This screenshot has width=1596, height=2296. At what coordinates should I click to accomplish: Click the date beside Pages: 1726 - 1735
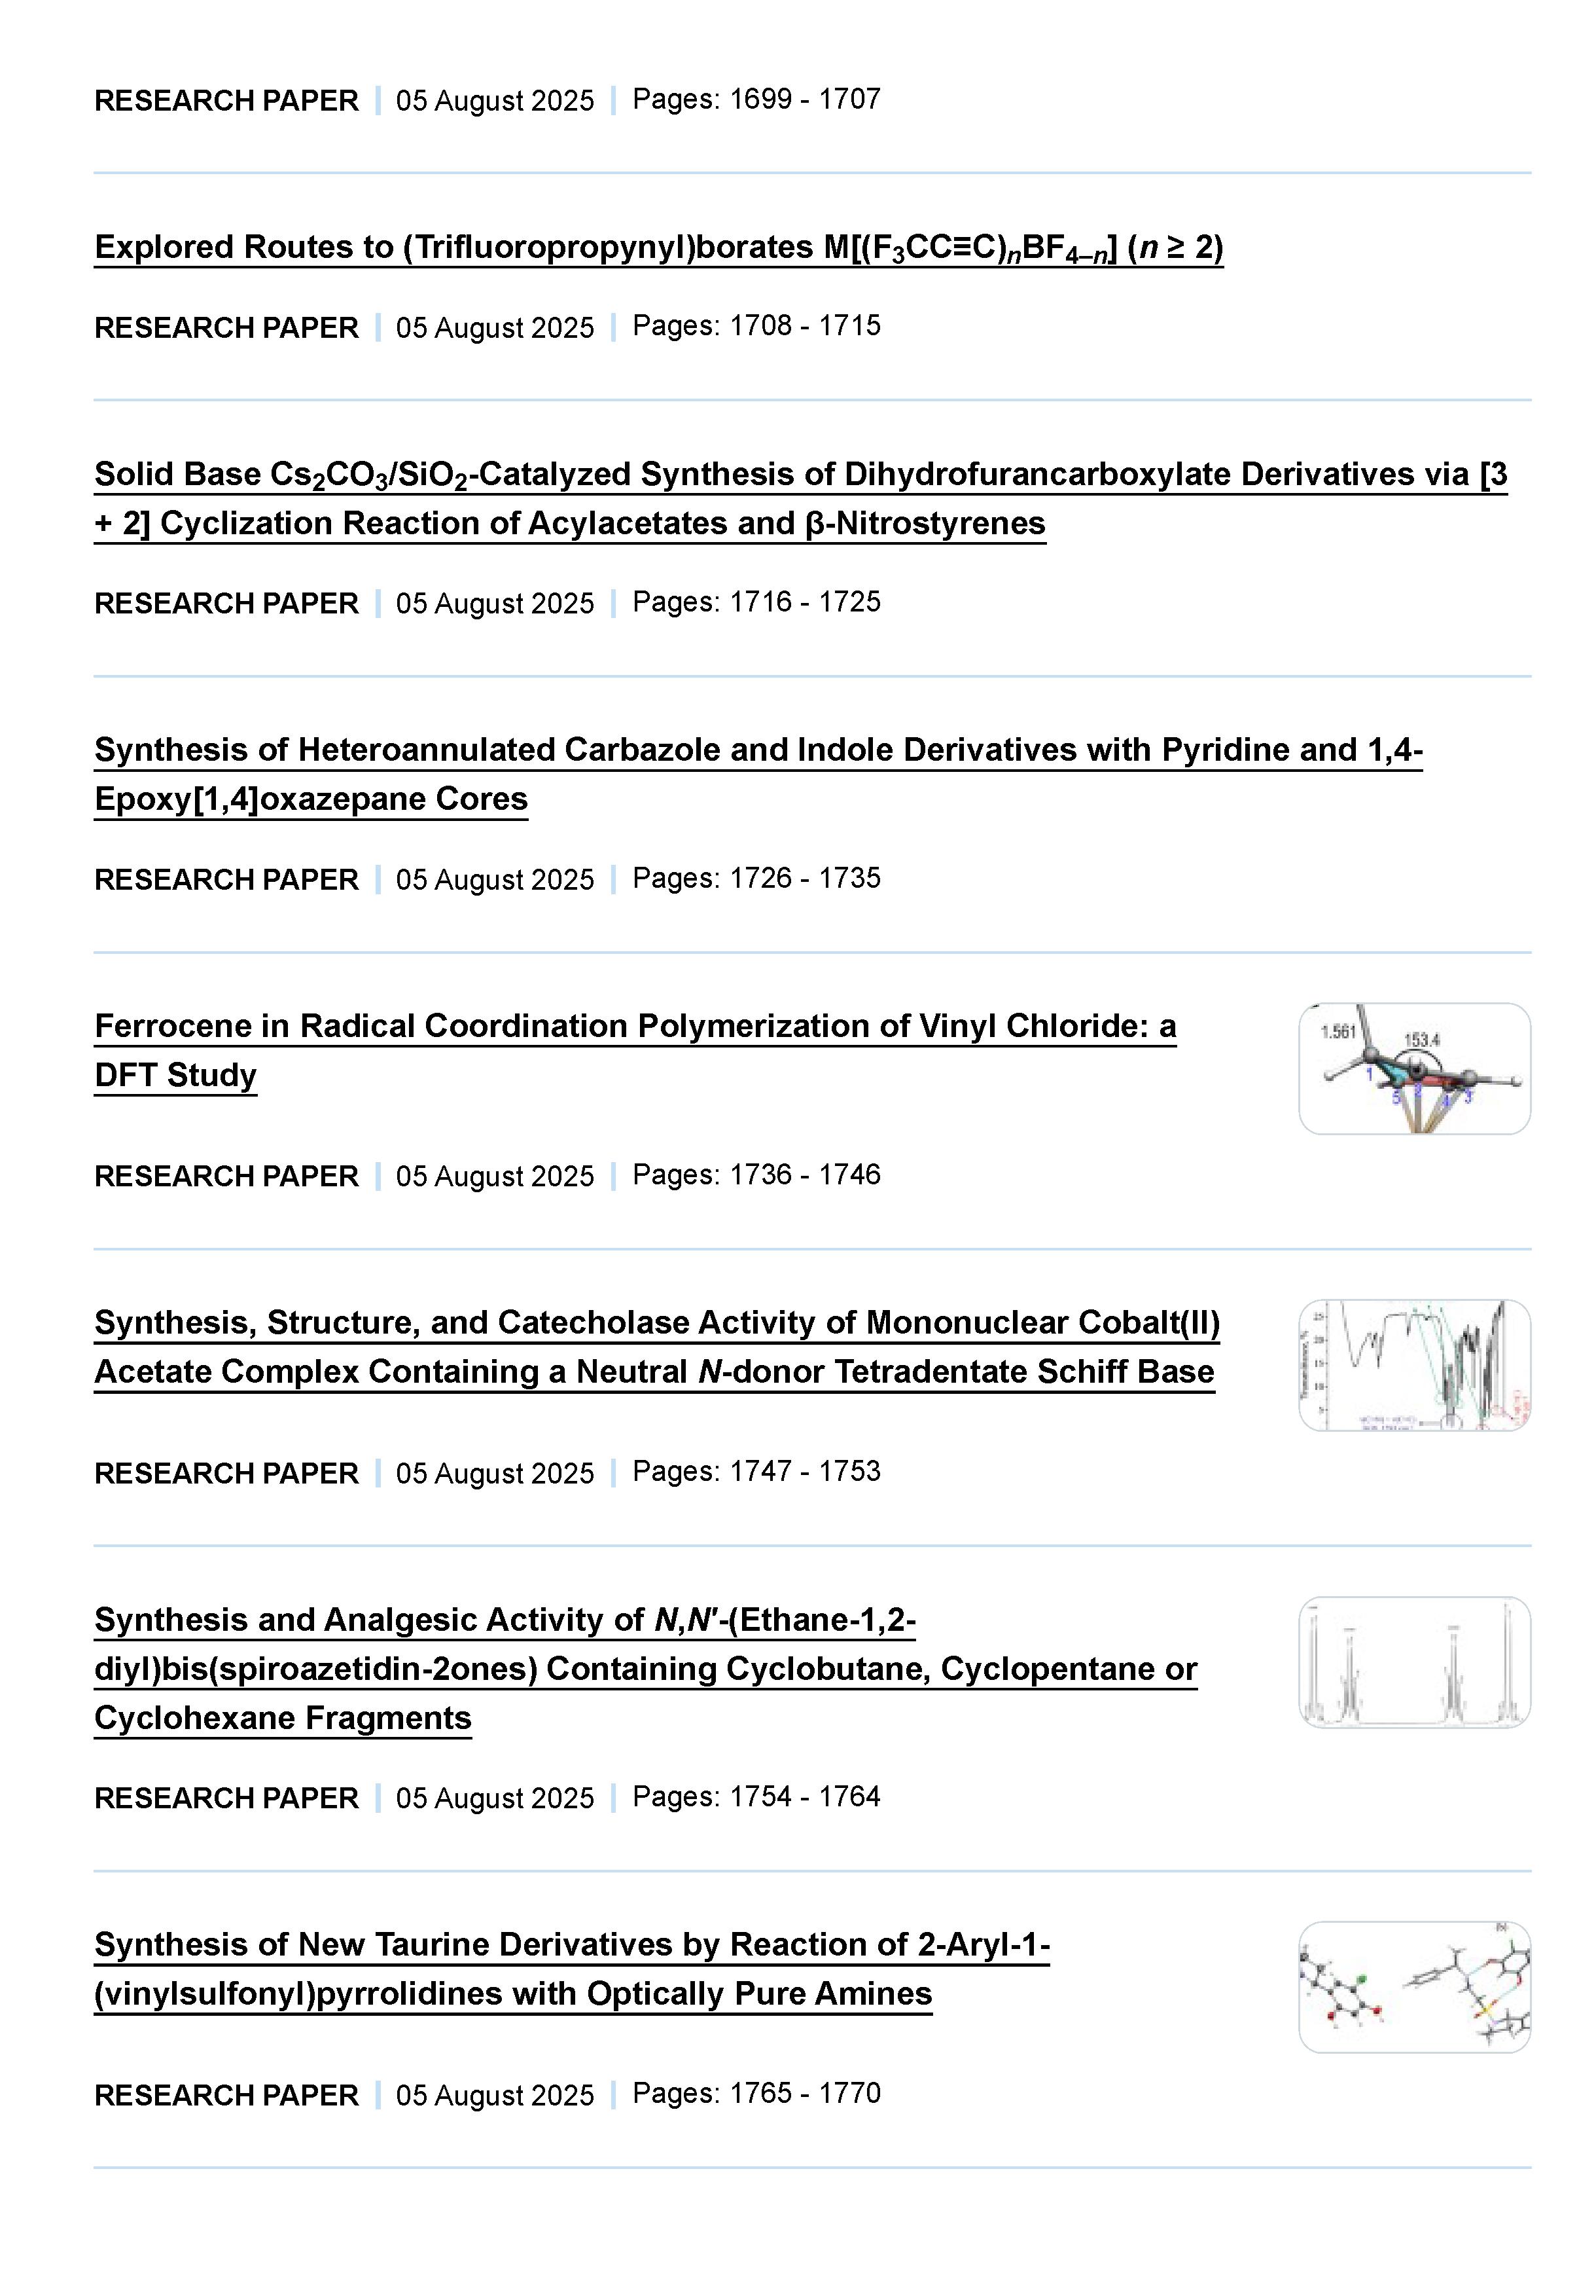[495, 880]
